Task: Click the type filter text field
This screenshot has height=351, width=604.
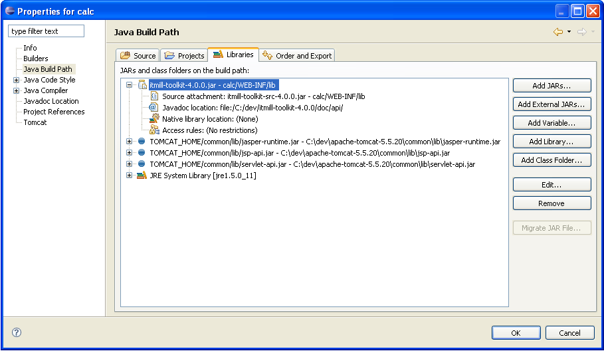Action: tap(46, 31)
